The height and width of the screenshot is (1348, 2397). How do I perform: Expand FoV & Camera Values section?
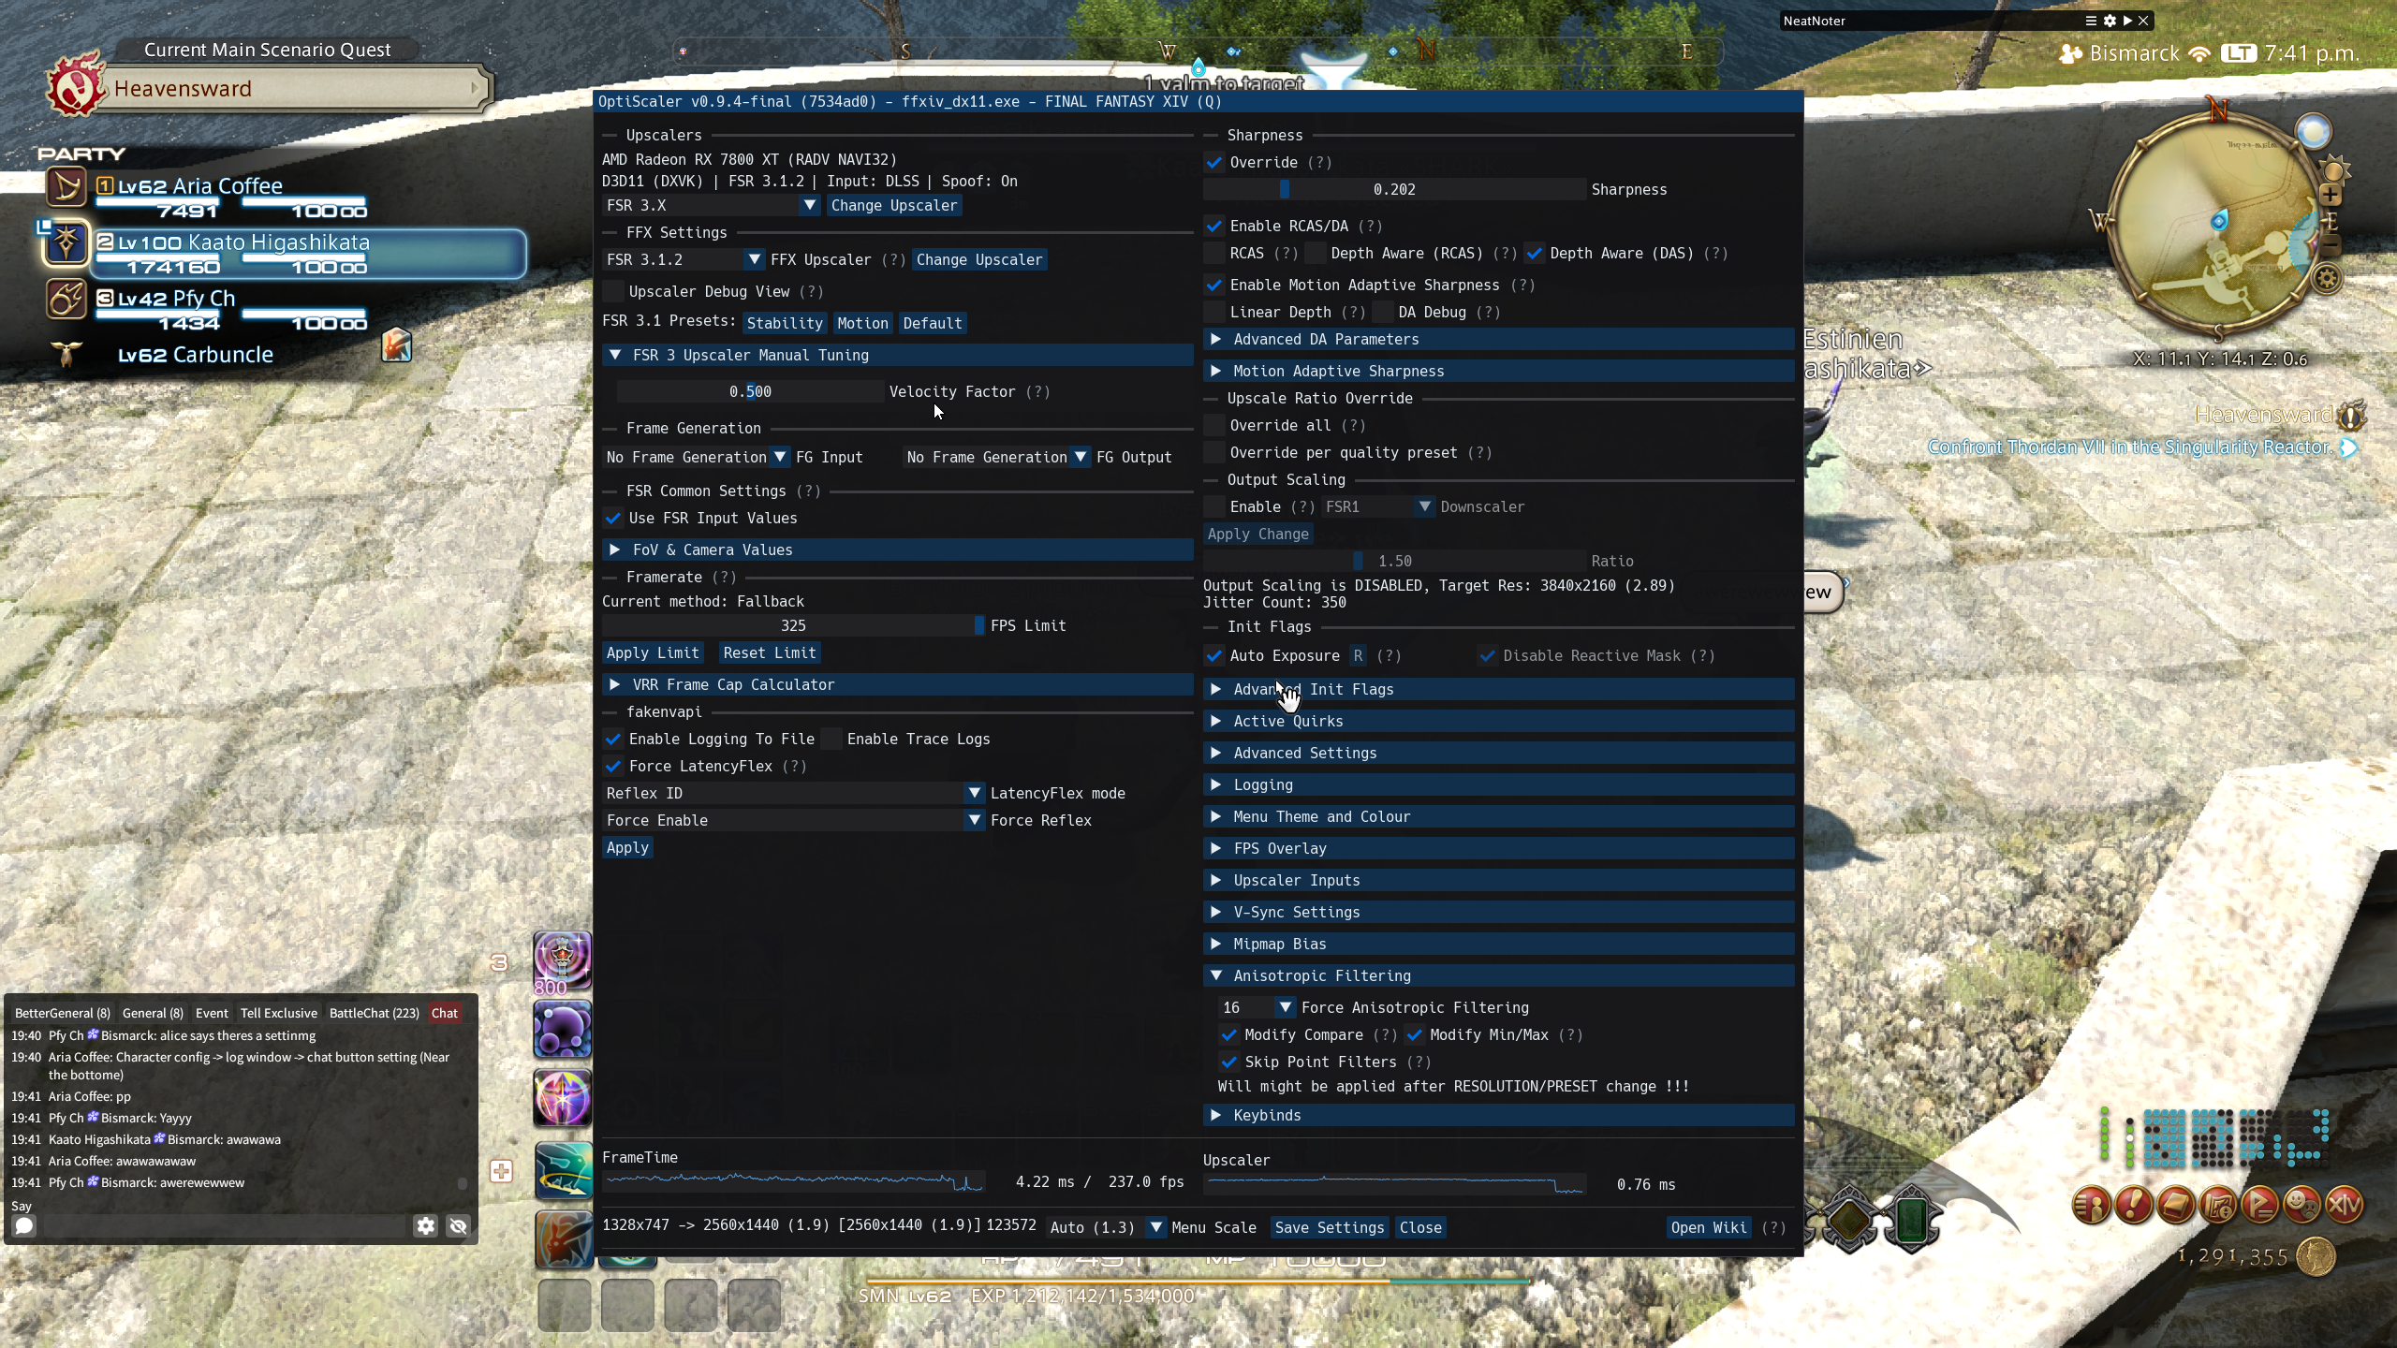(x=897, y=550)
